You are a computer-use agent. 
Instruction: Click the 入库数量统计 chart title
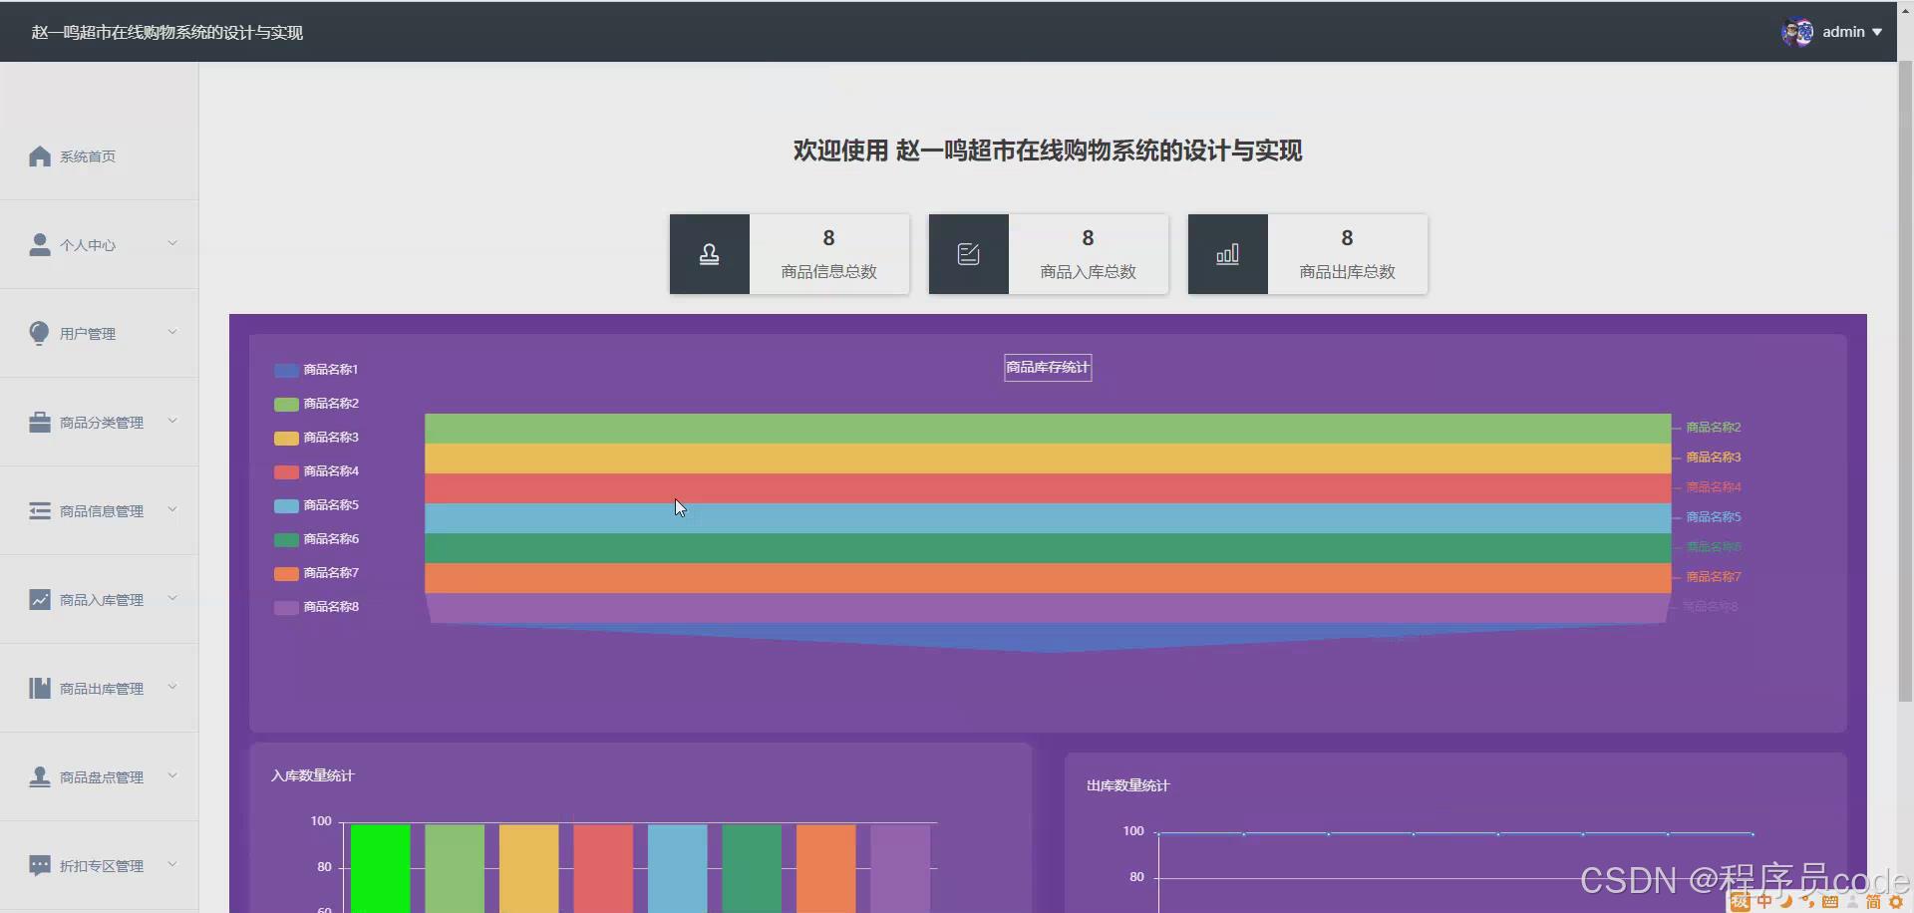coord(312,775)
